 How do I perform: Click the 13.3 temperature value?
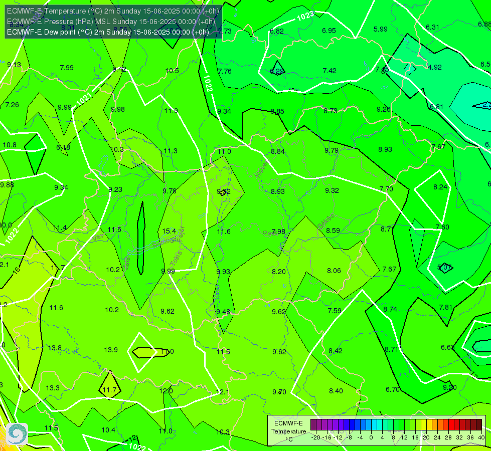coord(53,388)
